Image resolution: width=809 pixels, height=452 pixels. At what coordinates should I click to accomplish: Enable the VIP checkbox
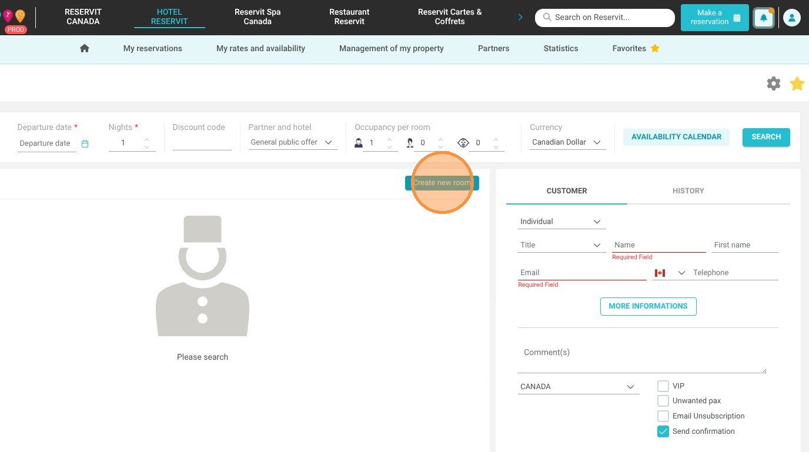pyautogui.click(x=663, y=386)
